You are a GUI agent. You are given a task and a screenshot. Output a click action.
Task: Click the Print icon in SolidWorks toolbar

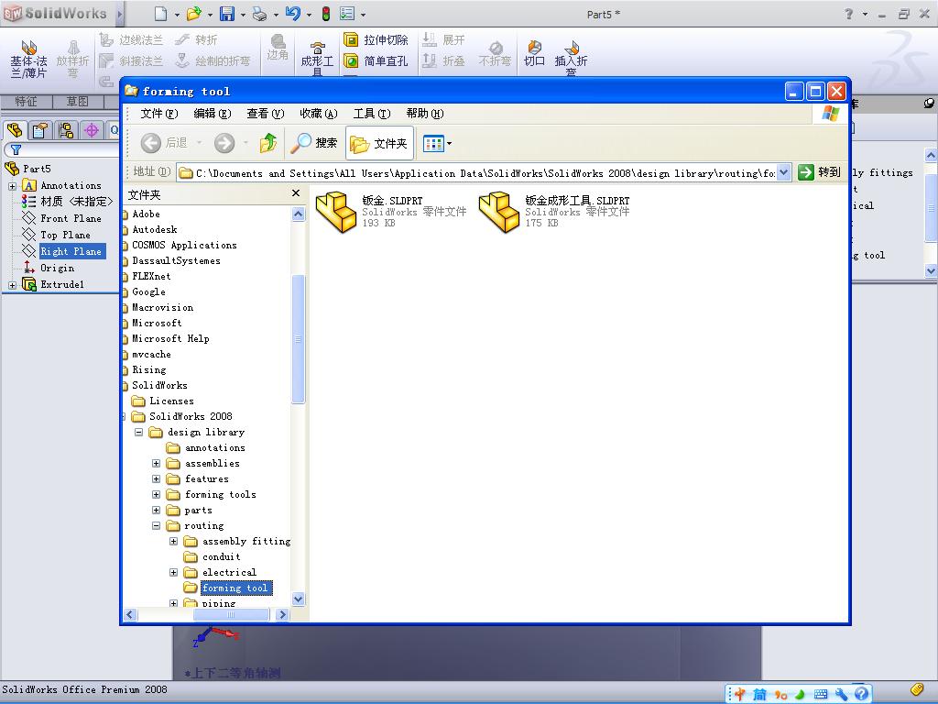(x=259, y=13)
